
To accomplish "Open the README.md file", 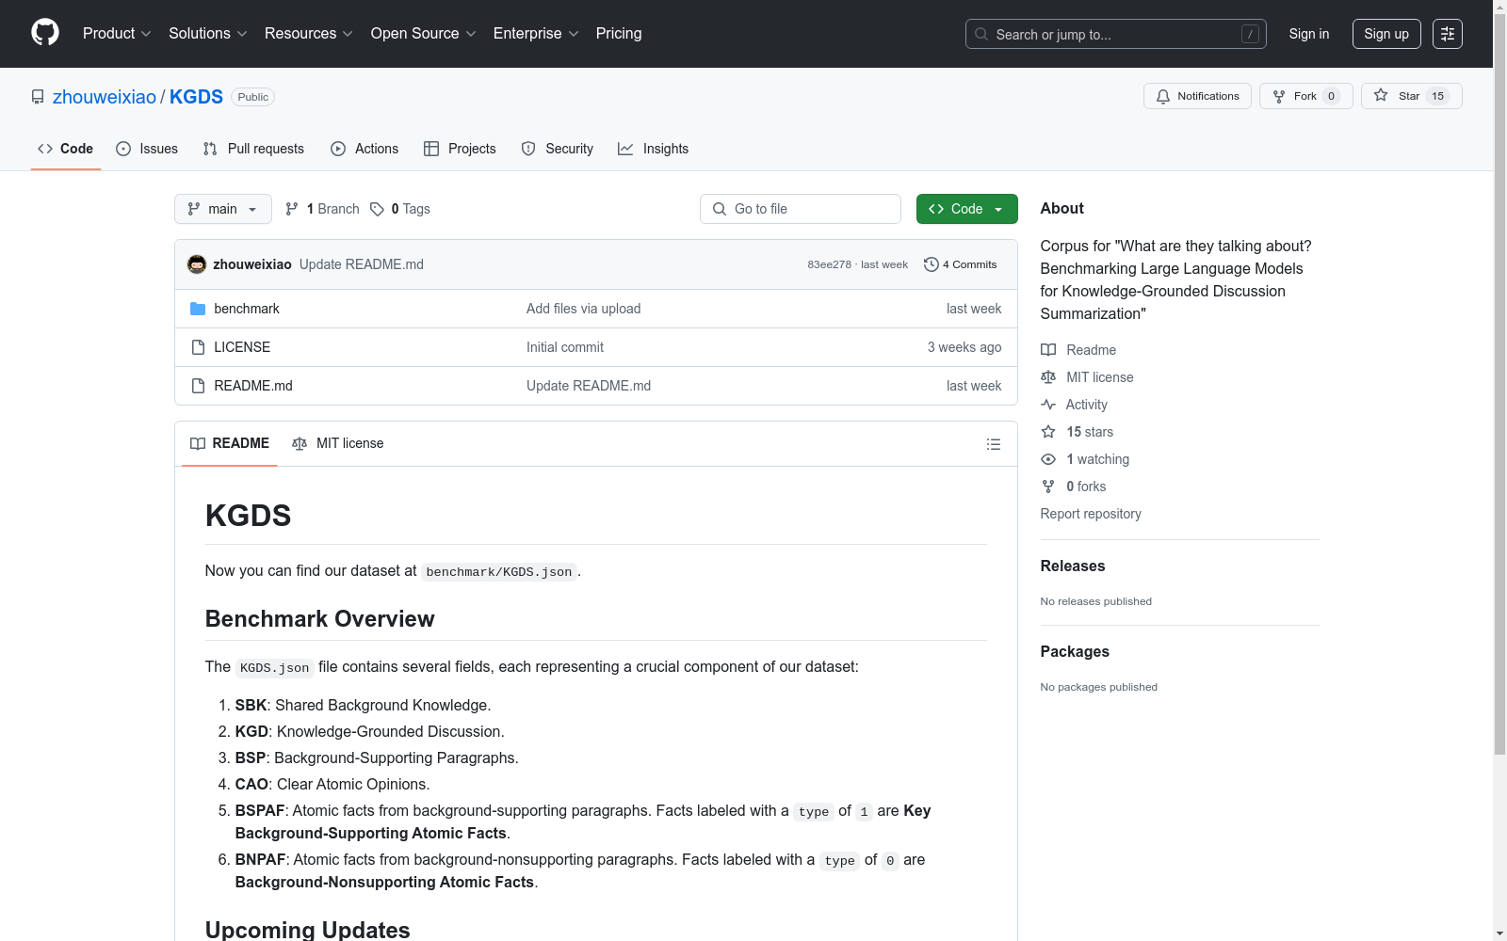I will click(253, 386).
